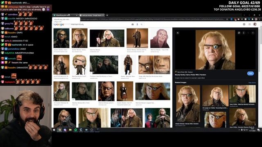This screenshot has height=147, width=262.
Task: Open the thumbnail of two carved wooden Moody faces
Action: tap(154, 65)
